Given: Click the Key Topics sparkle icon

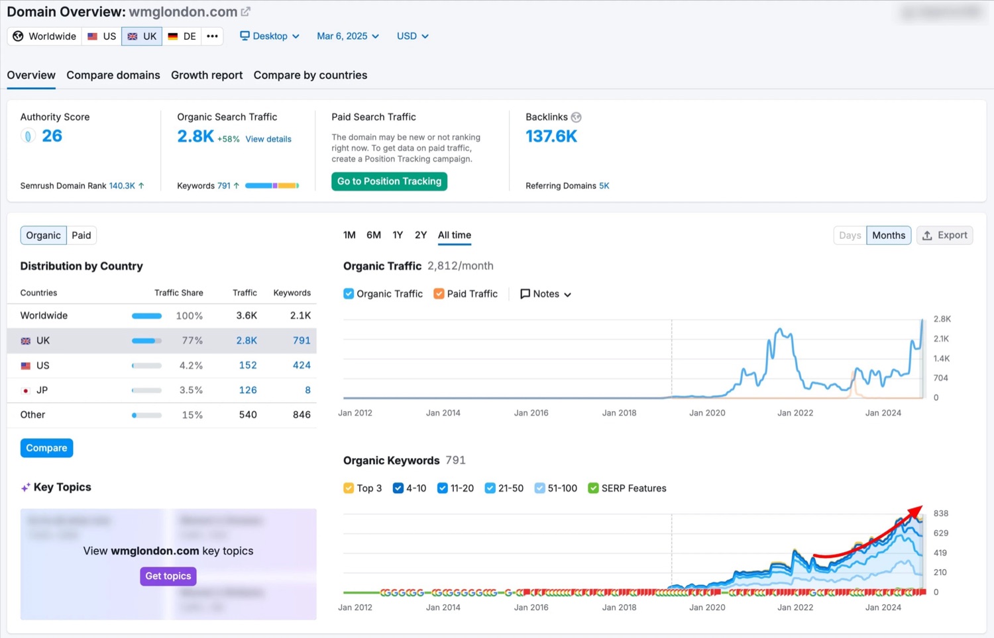Looking at the screenshot, I should click(25, 488).
